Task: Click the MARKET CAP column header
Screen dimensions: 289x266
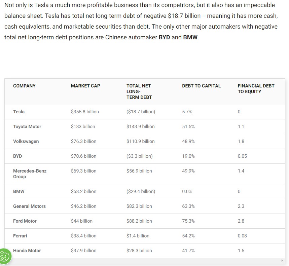Action: tap(85, 86)
